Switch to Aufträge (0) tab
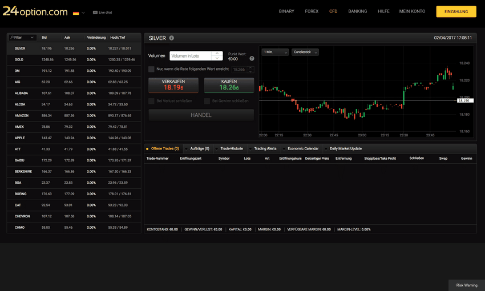This screenshot has width=485, height=291. pos(198,148)
